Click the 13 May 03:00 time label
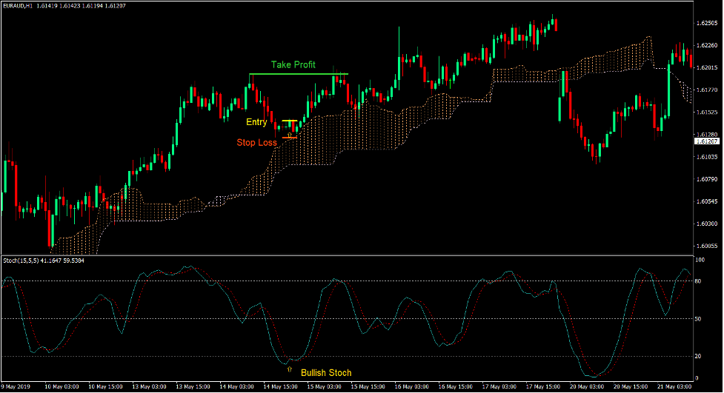724x393 pixels. (x=149, y=386)
